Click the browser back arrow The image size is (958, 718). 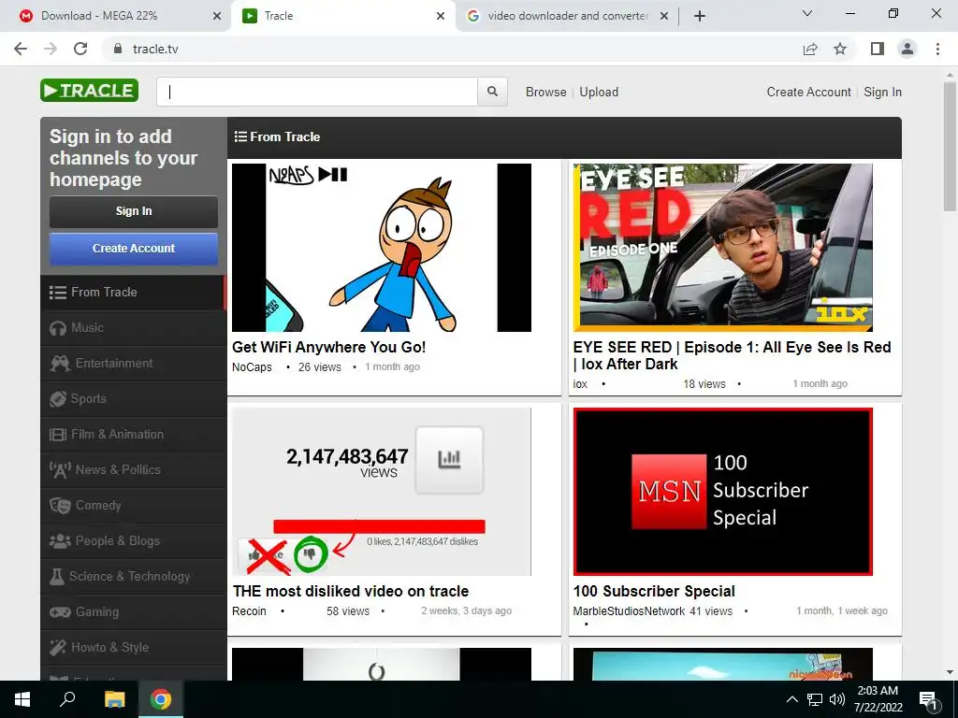pos(21,49)
